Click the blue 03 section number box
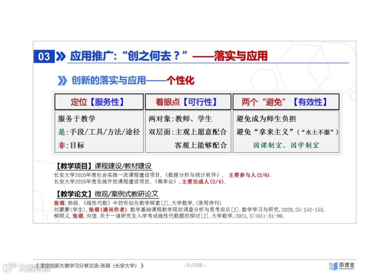 tap(44, 56)
